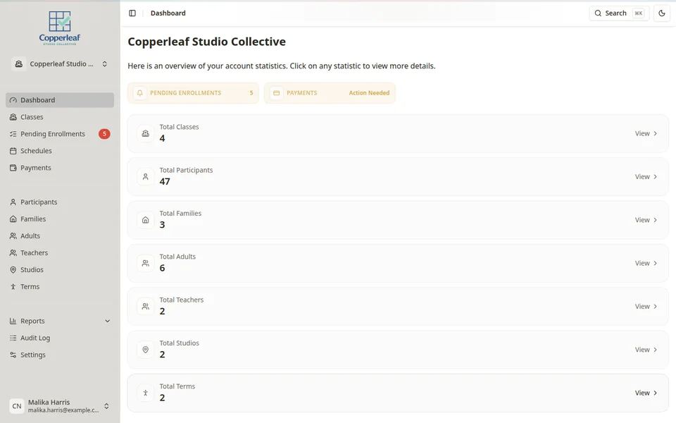Open the Copperleaf Studio workspace switcher
Viewport: 676px width, 423px height.
tap(61, 63)
